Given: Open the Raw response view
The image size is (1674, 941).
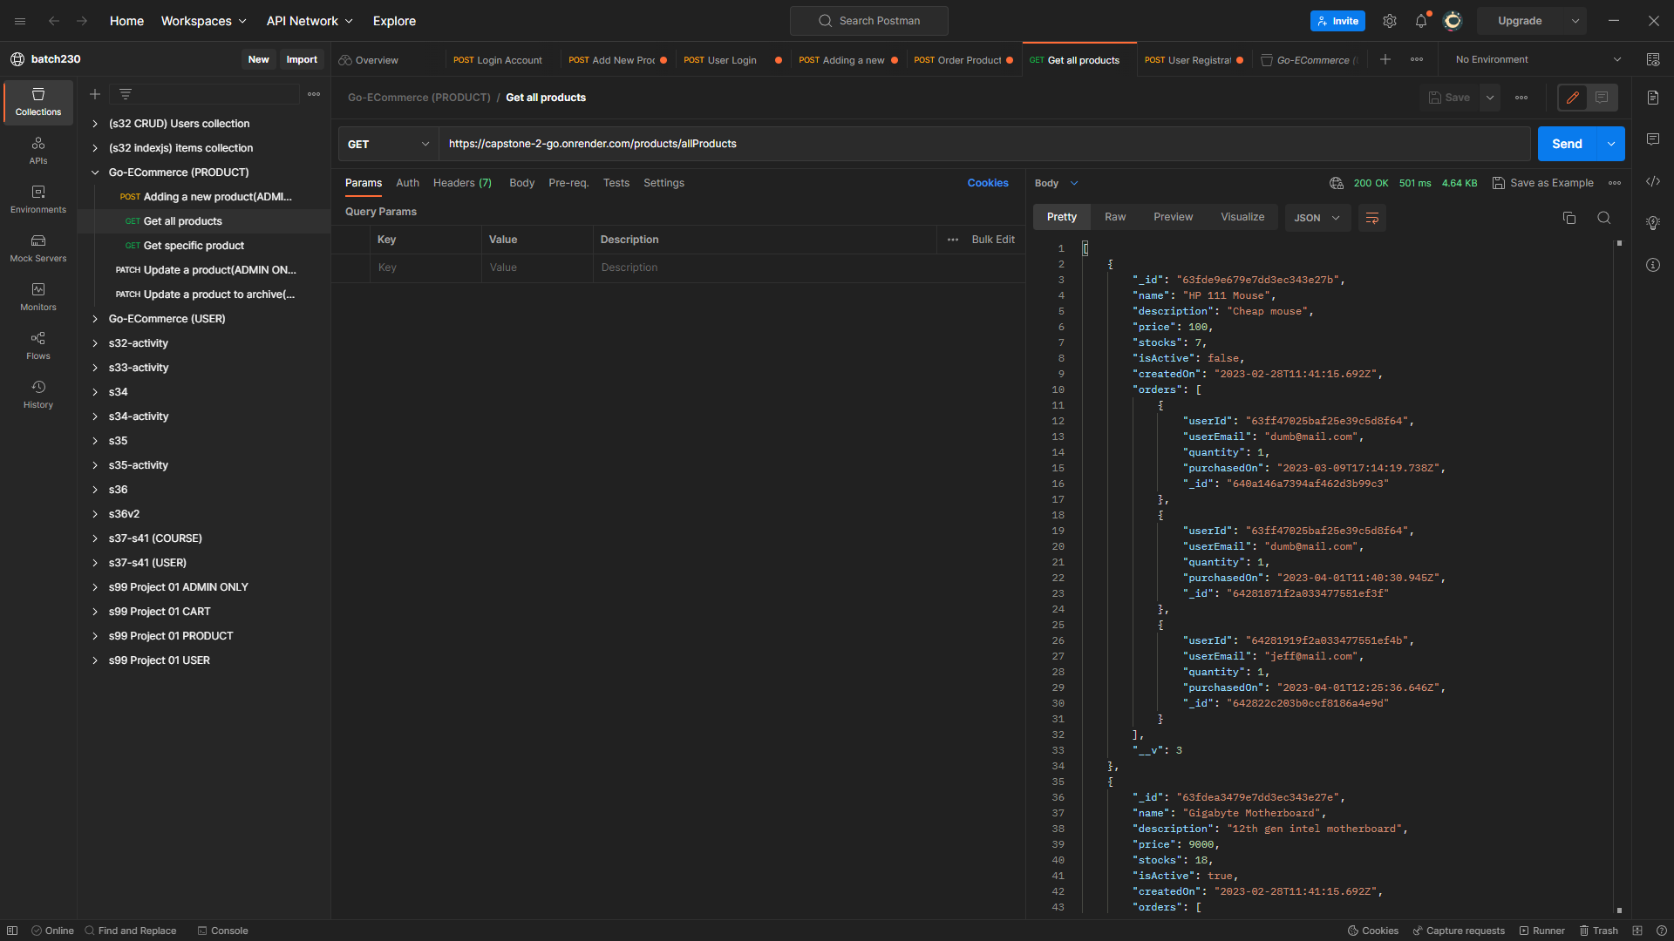Looking at the screenshot, I should coord(1115,217).
